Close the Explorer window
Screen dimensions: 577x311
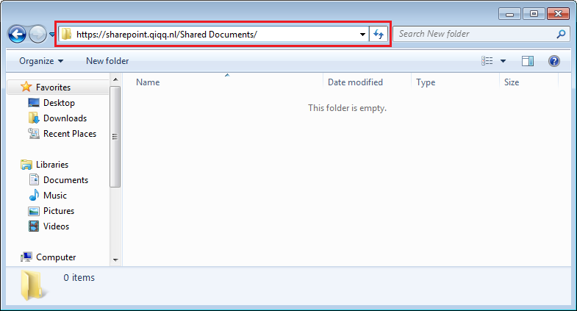coord(558,14)
